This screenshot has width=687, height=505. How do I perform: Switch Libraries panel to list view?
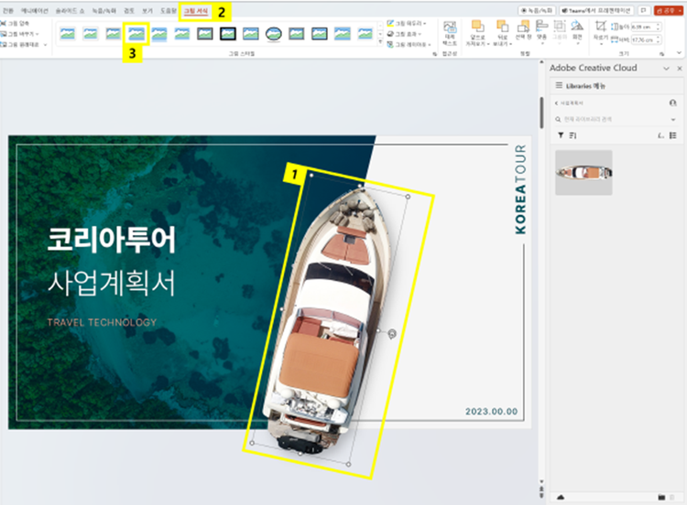click(672, 134)
